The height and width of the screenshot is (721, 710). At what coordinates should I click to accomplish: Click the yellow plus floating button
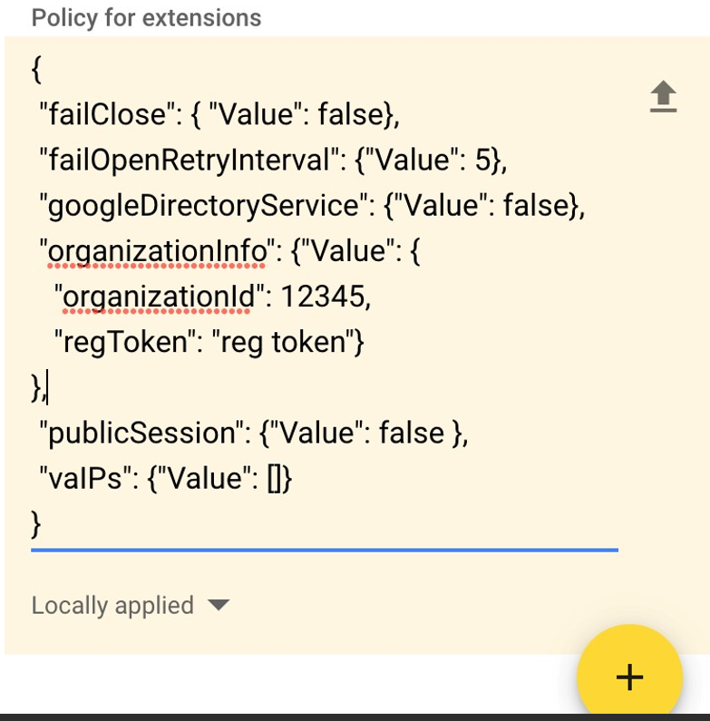tap(629, 677)
